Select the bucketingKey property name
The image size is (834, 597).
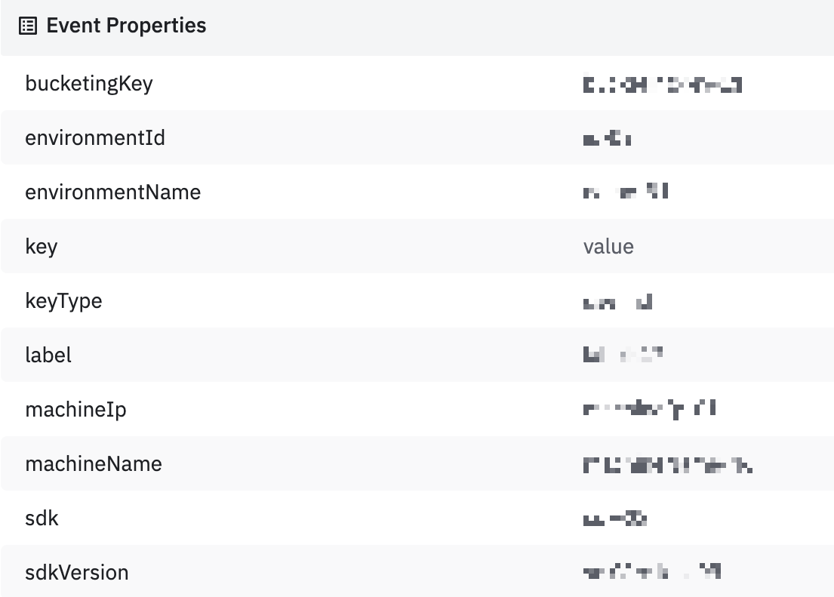point(89,84)
